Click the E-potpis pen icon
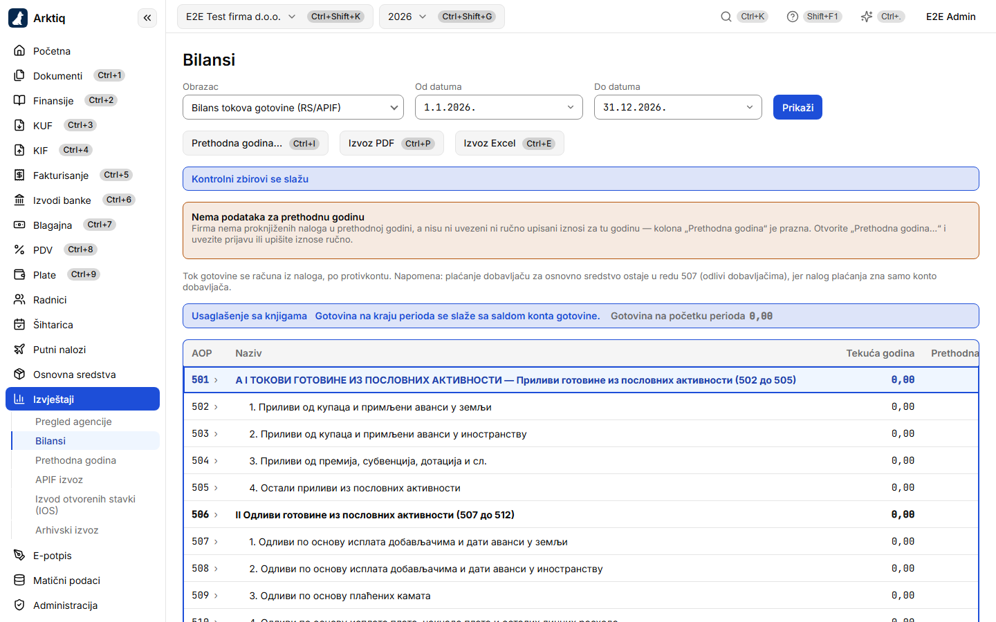 (x=19, y=555)
